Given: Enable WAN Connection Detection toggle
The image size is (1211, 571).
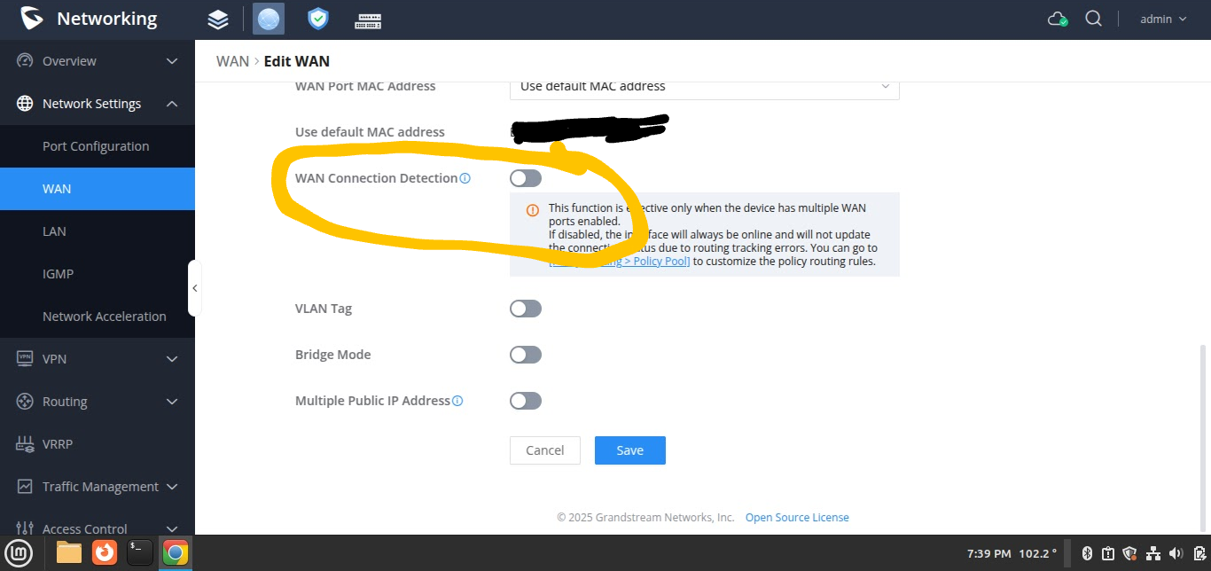Looking at the screenshot, I should [526, 178].
